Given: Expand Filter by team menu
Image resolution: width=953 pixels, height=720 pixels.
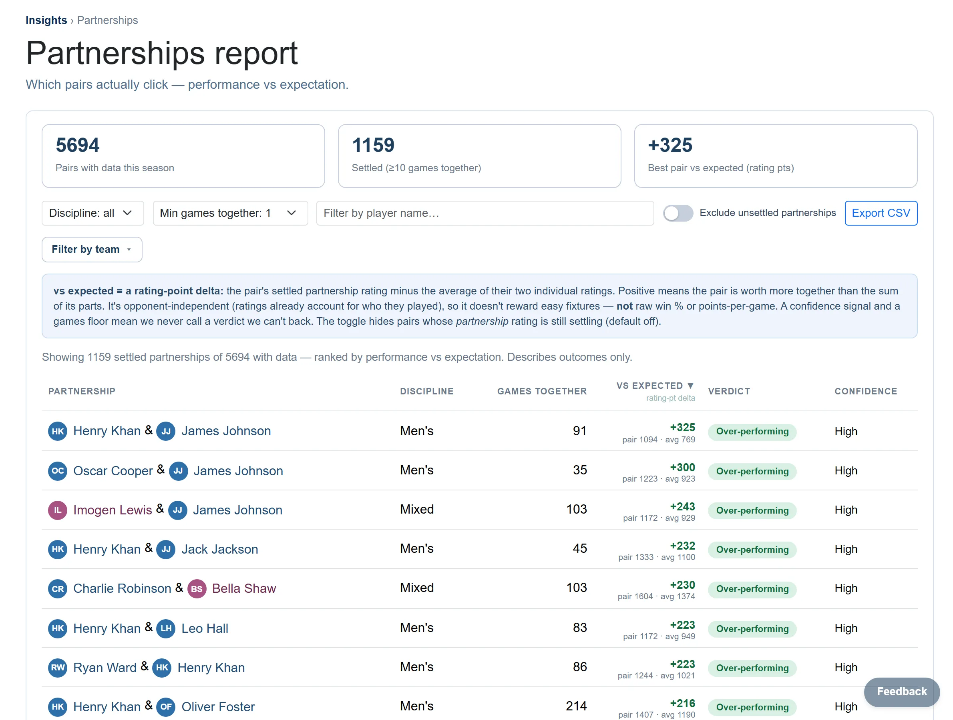Looking at the screenshot, I should tap(92, 250).
